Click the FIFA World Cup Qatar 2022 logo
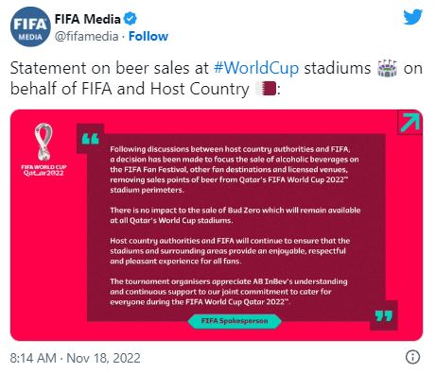 (44, 150)
